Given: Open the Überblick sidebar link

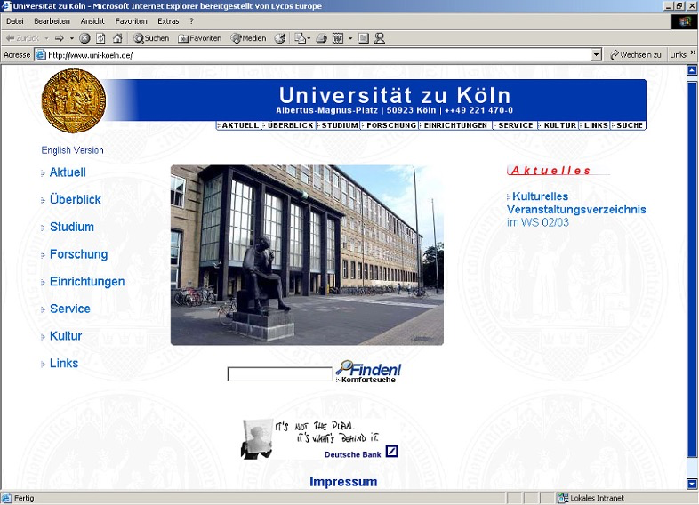Looking at the screenshot, I should tap(75, 200).
